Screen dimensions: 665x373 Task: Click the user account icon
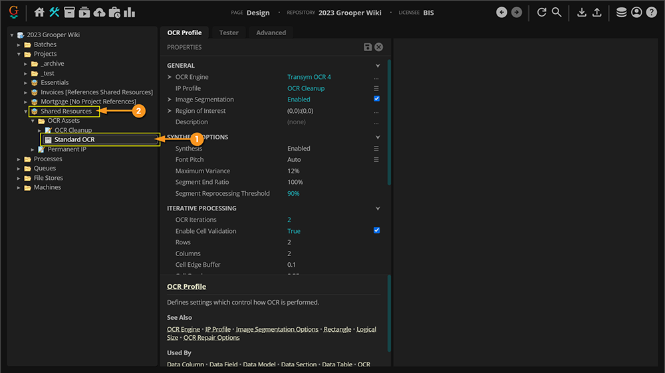(636, 12)
